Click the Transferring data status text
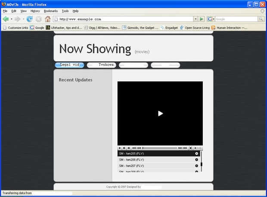The width and height of the screenshot is (267, 197). (17, 193)
